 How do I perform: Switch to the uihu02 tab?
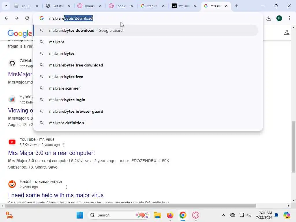[26, 6]
